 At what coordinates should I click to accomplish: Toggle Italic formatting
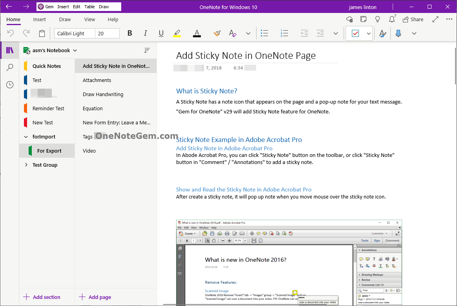click(145, 33)
